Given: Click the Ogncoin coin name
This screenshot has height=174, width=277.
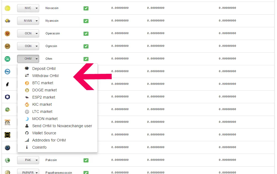Looking at the screenshot, I should pyautogui.click(x=51, y=46).
